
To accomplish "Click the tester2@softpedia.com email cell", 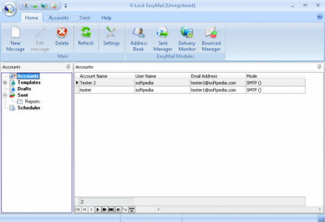I will 218,83.
